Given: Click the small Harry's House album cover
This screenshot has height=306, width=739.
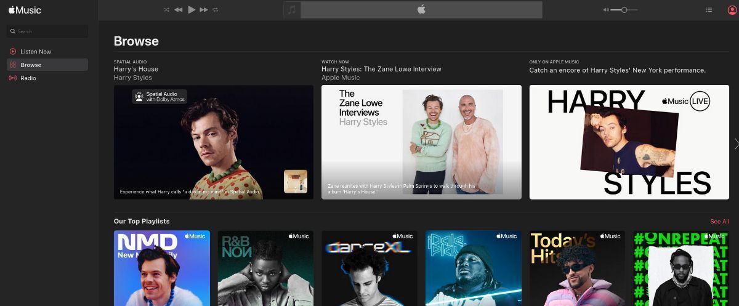Looking at the screenshot, I should click(x=296, y=182).
